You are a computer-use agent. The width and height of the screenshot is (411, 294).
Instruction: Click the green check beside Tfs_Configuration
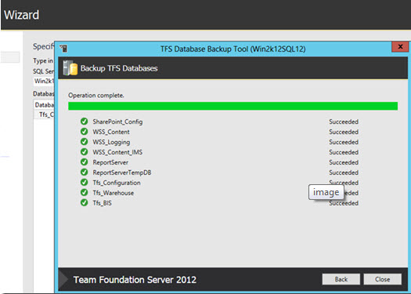[84, 183]
